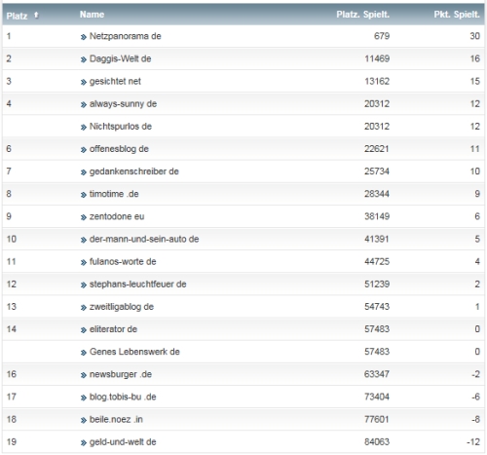Viewport: 487px width, 455px height.
Task: Select the points value -12
Action: point(473,442)
